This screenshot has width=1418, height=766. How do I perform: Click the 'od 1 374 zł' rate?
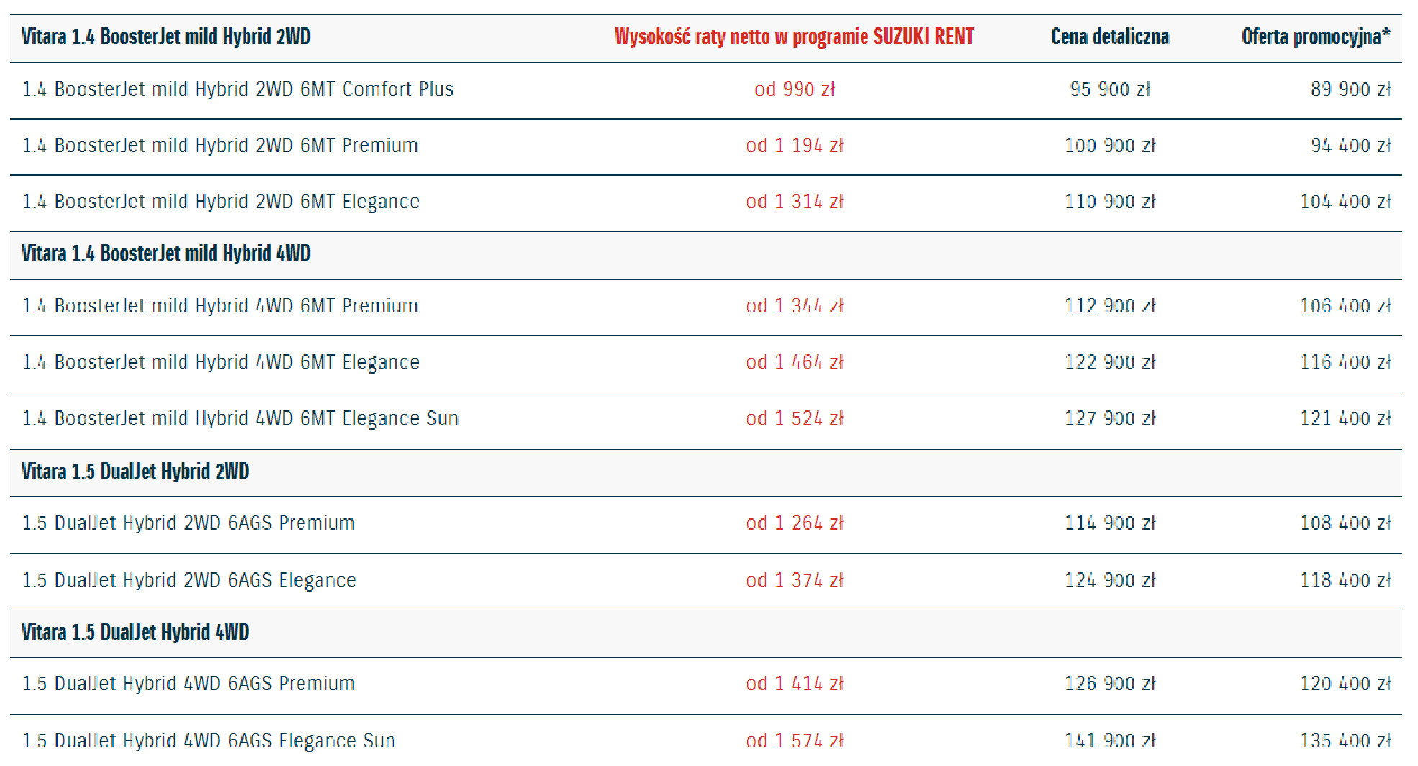pyautogui.click(x=794, y=580)
